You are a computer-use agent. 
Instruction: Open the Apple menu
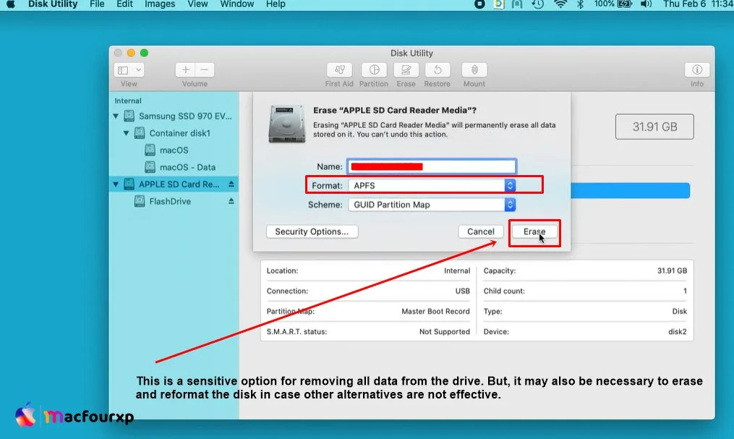coord(11,4)
